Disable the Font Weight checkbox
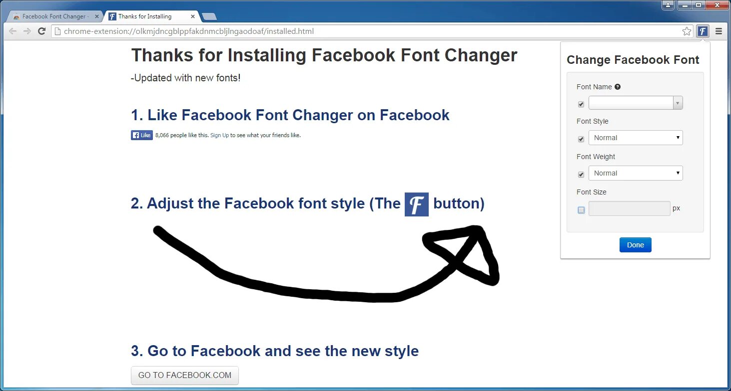This screenshot has width=731, height=391. [x=581, y=175]
